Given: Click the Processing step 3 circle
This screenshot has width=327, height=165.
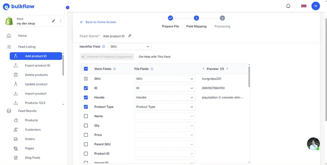Looking at the screenshot, I should pos(222,18).
